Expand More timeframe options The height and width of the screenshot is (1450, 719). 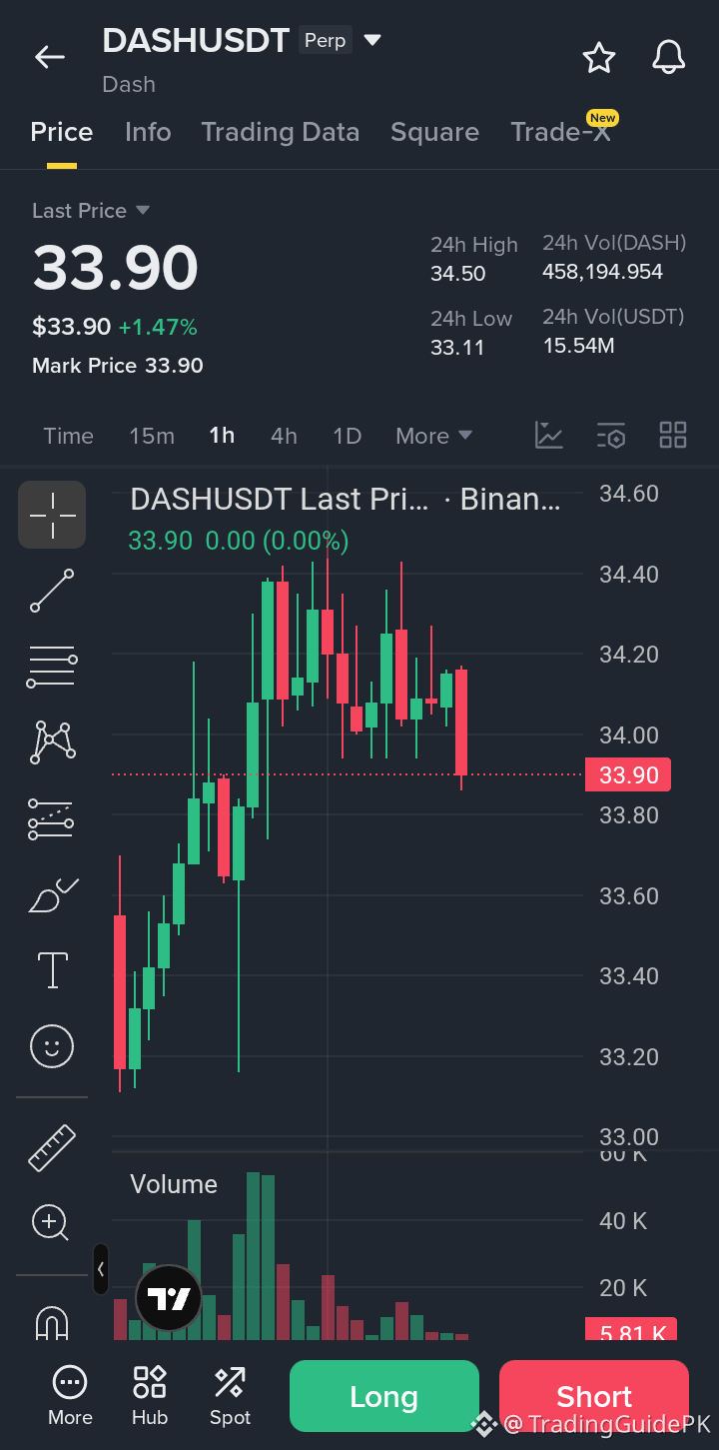(434, 436)
